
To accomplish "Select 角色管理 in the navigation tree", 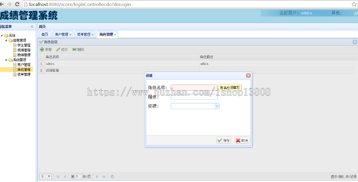I will coord(24,70).
